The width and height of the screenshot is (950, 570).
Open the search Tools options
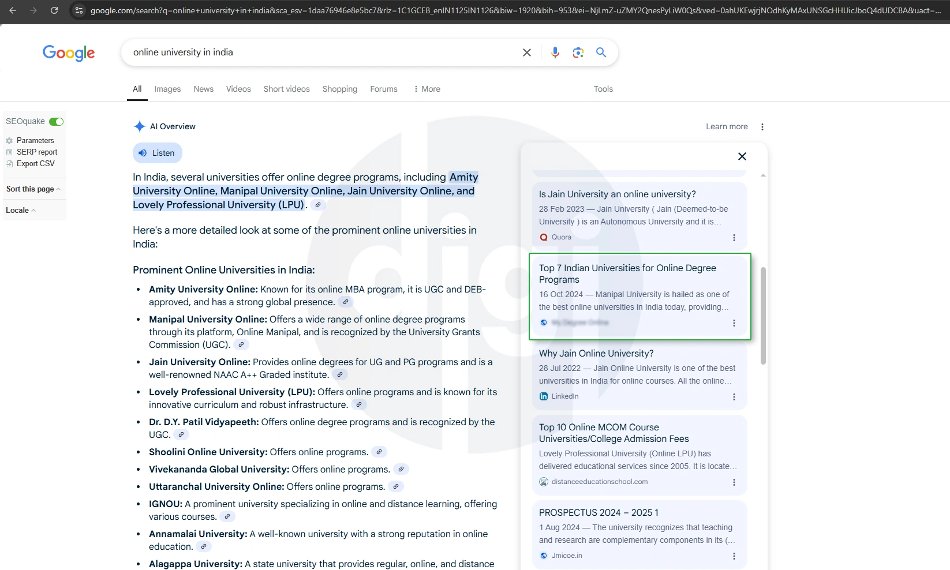pos(603,89)
